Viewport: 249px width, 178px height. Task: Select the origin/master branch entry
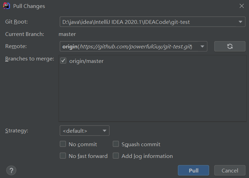pyautogui.click(x=86, y=61)
